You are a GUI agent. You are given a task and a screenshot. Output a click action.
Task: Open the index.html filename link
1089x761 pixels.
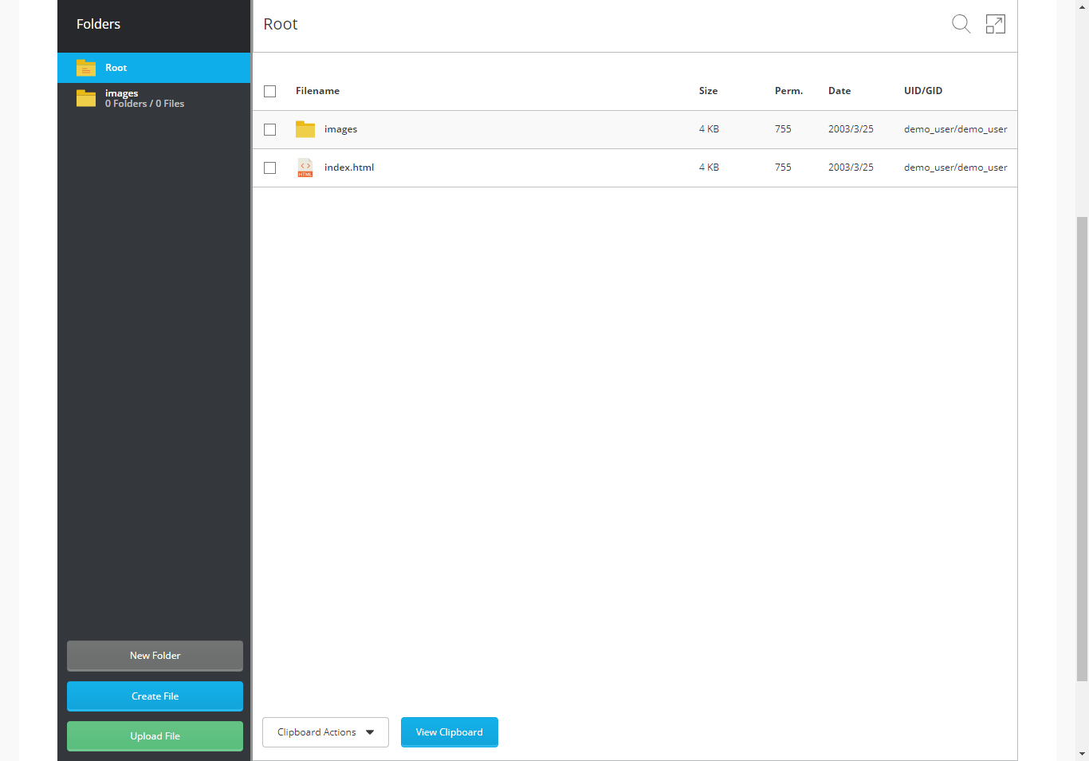(x=349, y=168)
